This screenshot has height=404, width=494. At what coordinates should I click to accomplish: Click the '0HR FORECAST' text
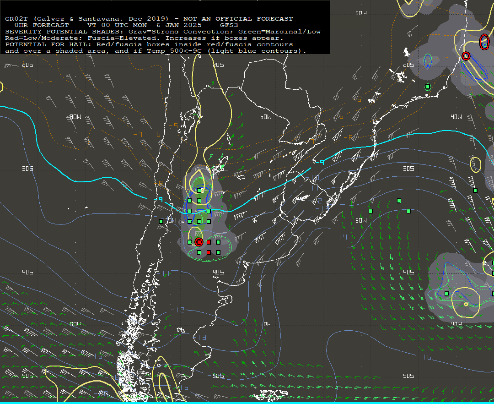click(42, 25)
